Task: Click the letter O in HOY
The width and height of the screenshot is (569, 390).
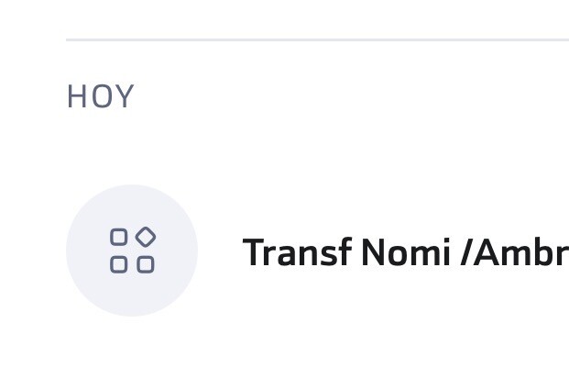Action: (x=101, y=96)
